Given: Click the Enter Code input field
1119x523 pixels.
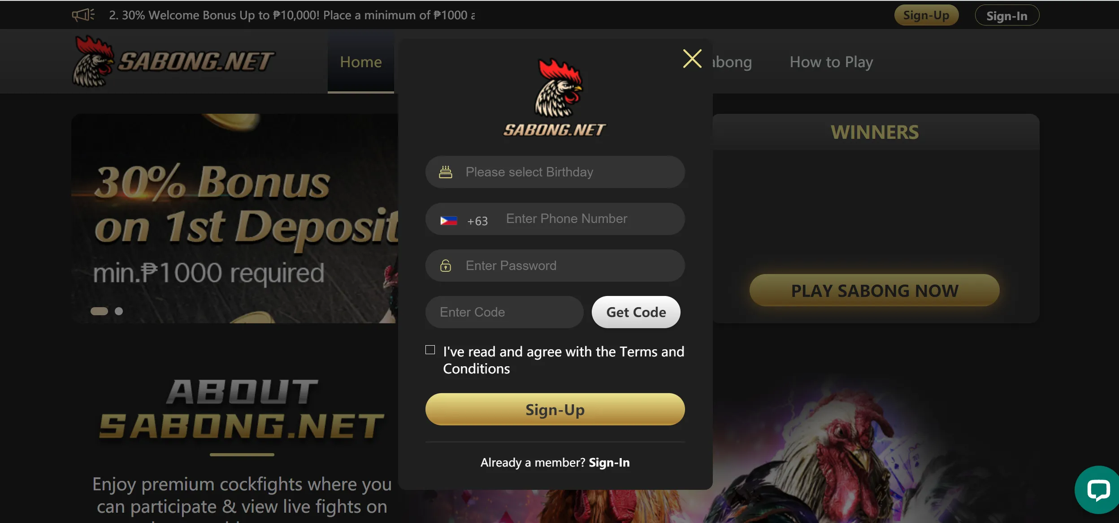Looking at the screenshot, I should (x=504, y=311).
